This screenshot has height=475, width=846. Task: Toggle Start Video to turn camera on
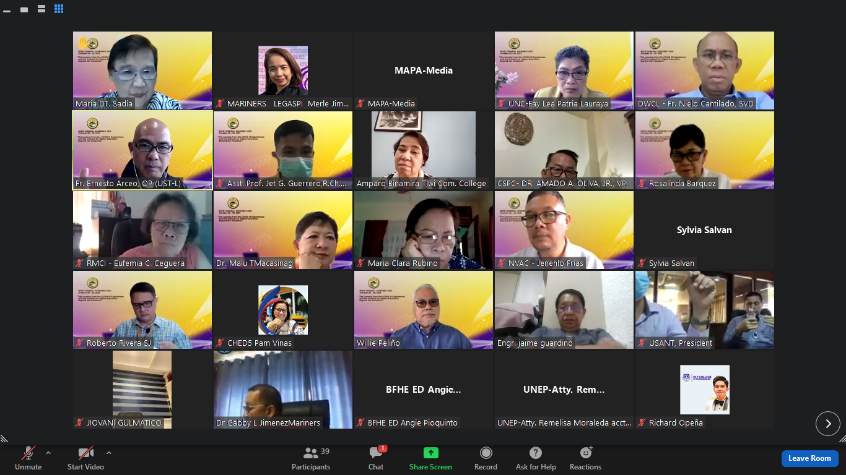(85, 458)
